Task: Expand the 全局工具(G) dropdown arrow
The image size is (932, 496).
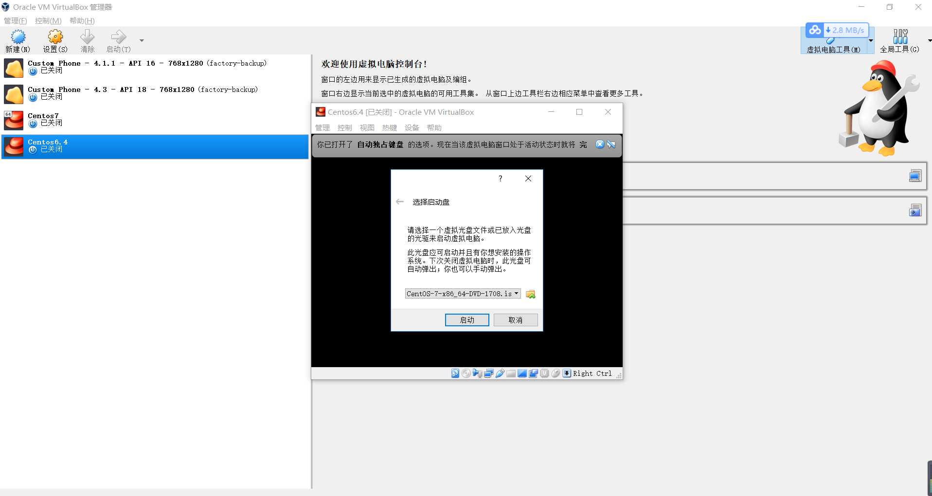Action: coord(929,41)
